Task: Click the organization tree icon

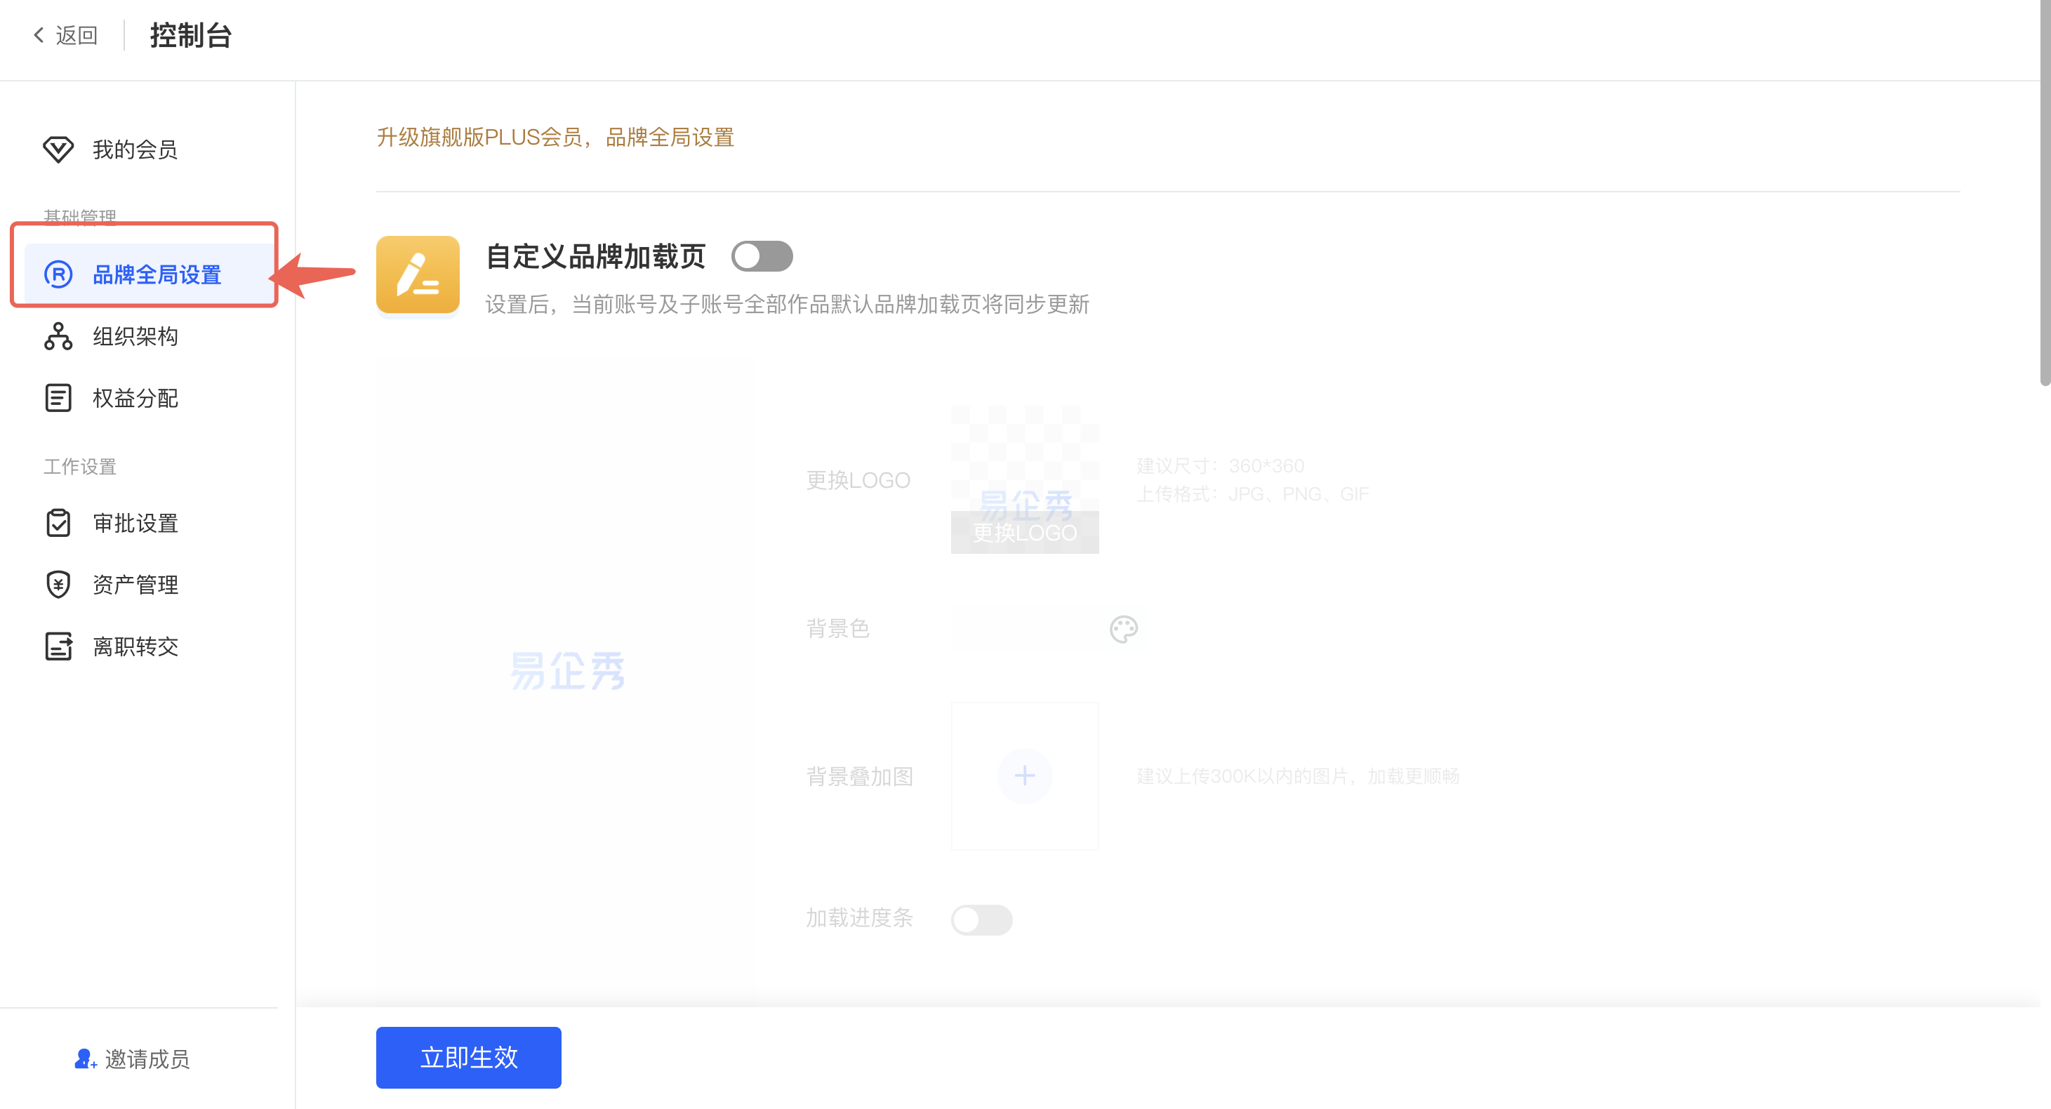Action: click(x=58, y=336)
